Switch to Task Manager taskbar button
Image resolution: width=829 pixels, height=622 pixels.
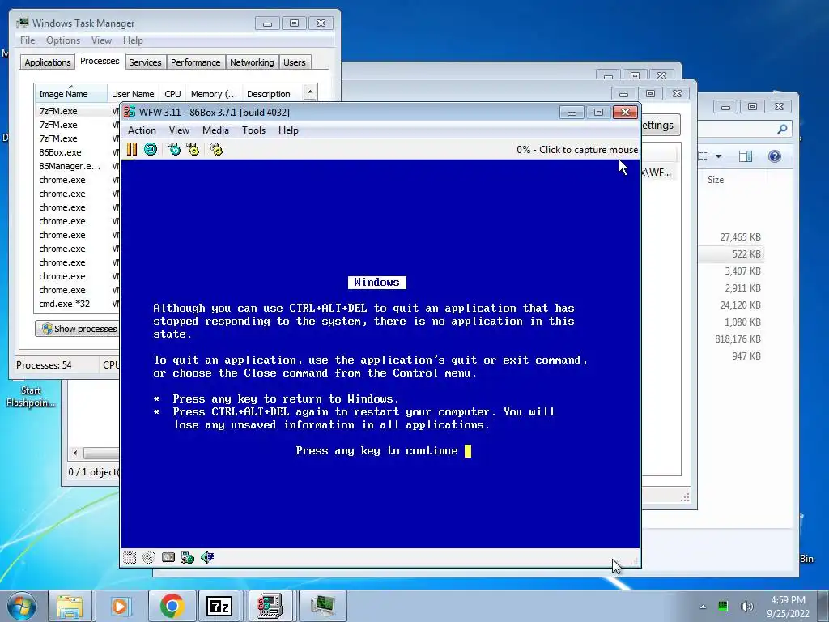point(323,606)
